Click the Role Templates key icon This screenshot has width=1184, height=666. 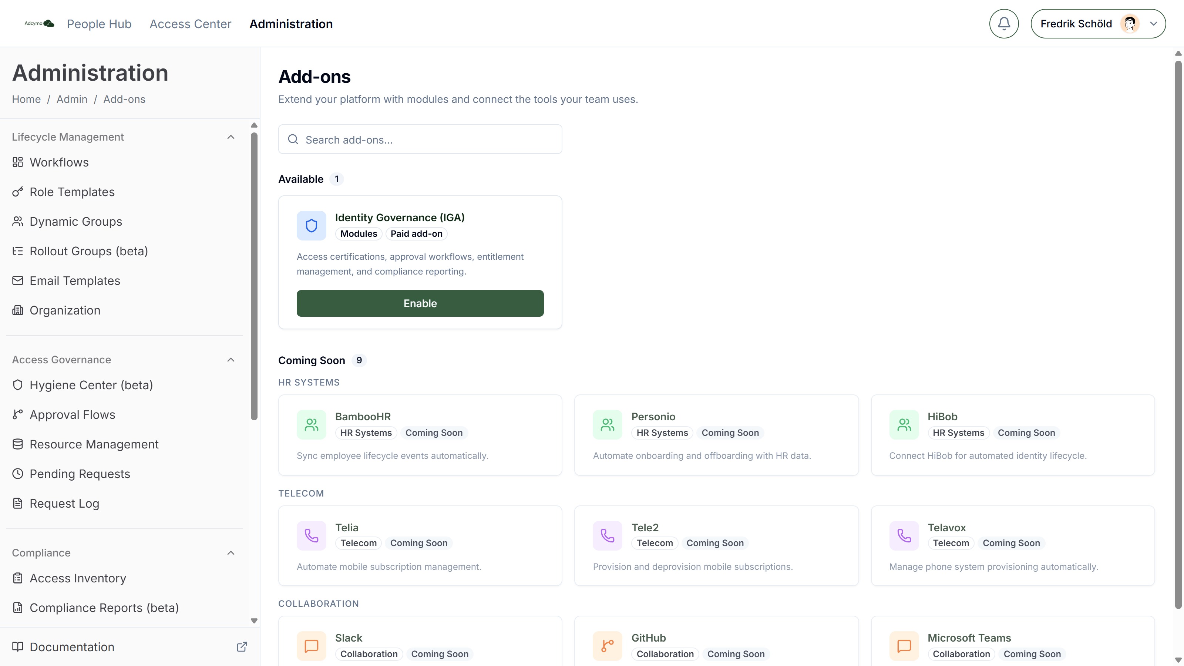(17, 192)
